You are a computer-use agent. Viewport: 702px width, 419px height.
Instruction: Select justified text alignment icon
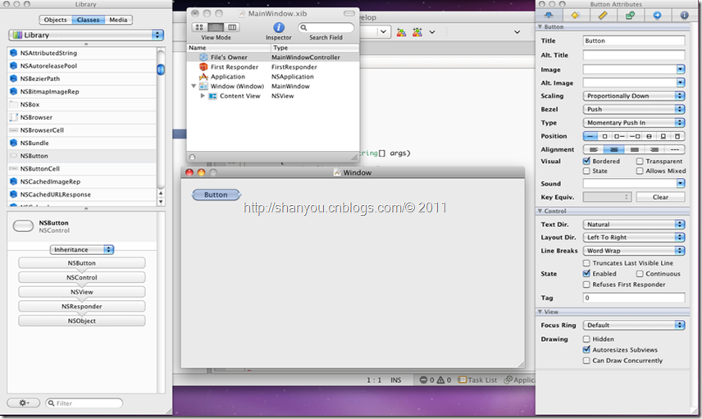[x=635, y=149]
